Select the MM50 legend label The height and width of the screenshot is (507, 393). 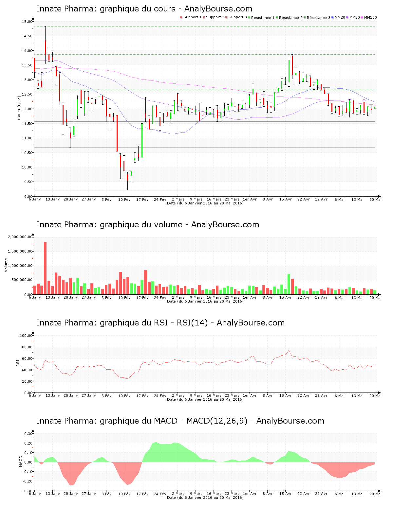355,17
